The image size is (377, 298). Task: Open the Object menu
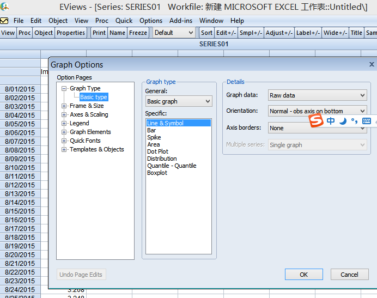(x=58, y=21)
